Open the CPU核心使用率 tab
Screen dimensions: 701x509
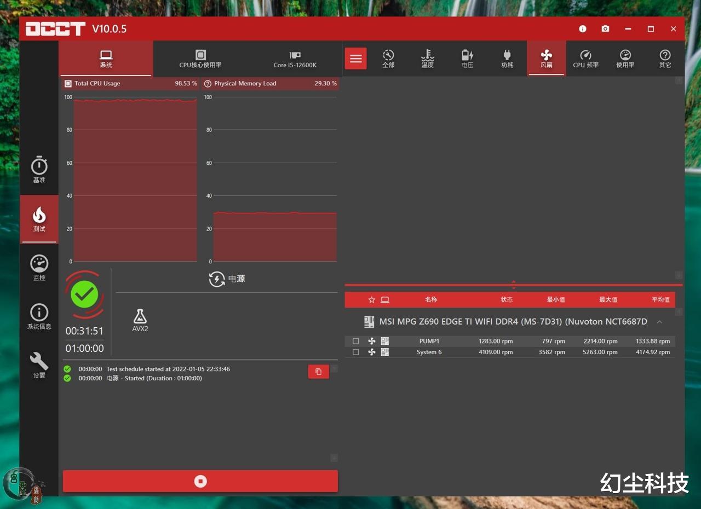tap(200, 59)
